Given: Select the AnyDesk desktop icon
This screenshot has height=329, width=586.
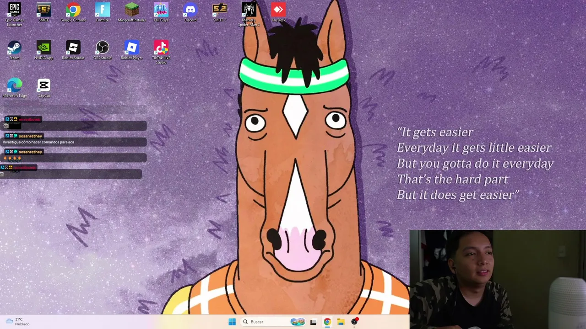Looking at the screenshot, I should point(278,12).
